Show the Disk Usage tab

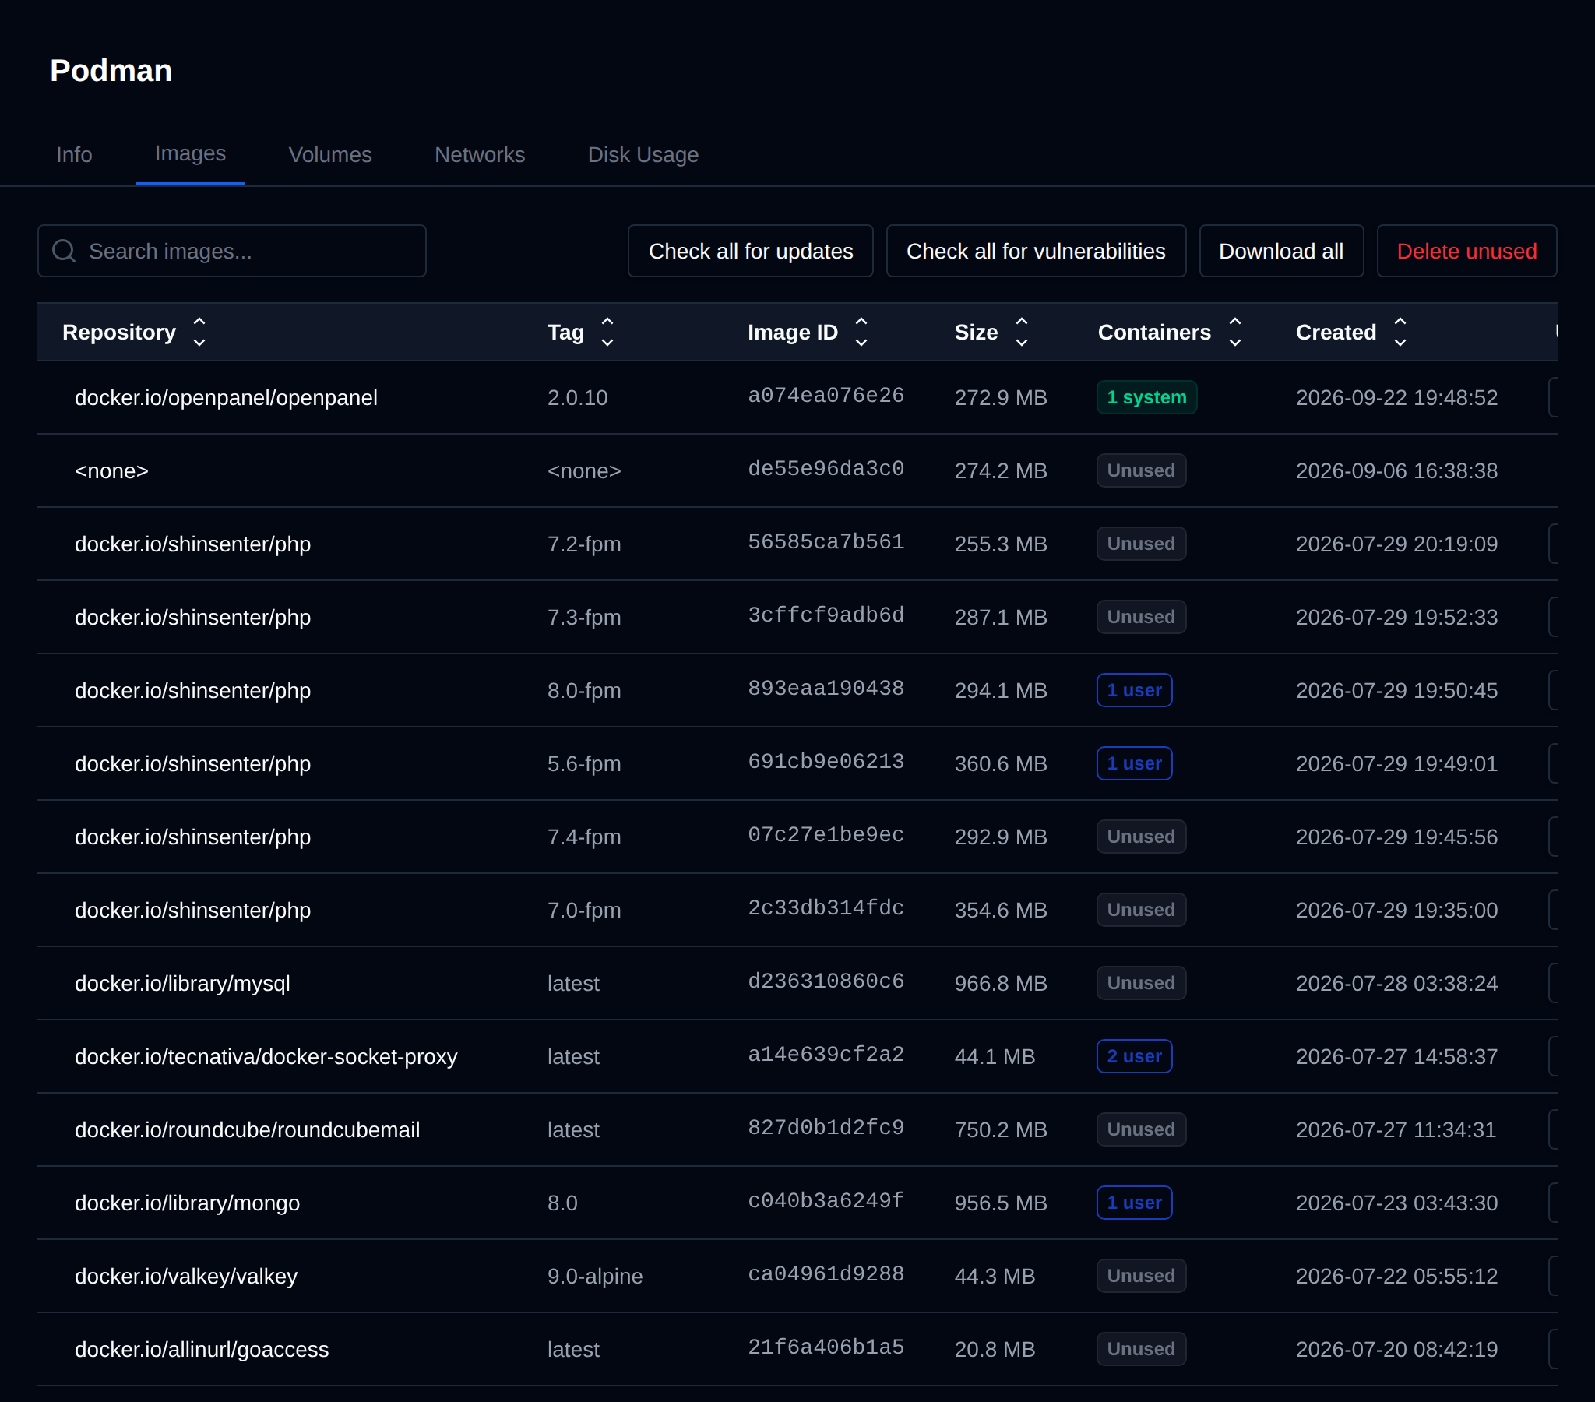click(643, 154)
